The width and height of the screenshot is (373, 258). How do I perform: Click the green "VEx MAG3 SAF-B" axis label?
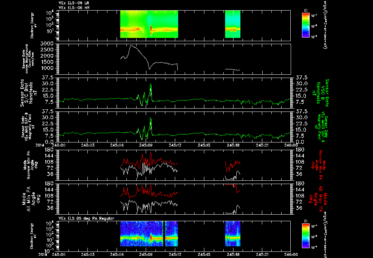(321, 126)
